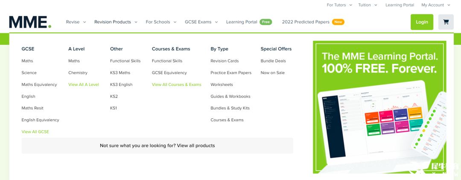The image size is (461, 180).
Task: Open Revision Cards link
Action: tap(225, 61)
